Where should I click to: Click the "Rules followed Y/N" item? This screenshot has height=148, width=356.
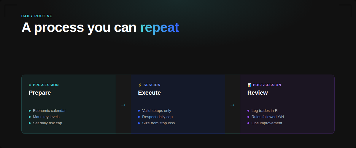point(268,117)
